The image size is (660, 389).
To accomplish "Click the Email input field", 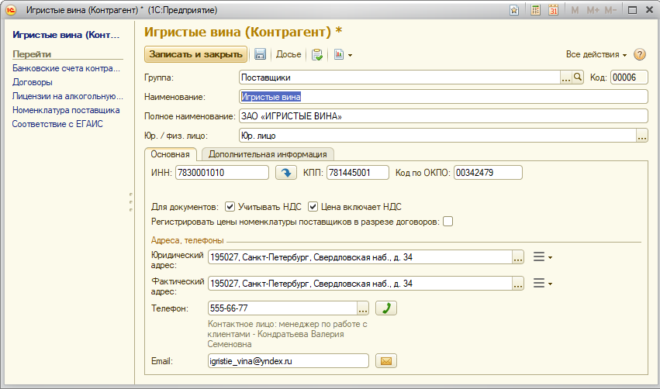I will (x=289, y=361).
